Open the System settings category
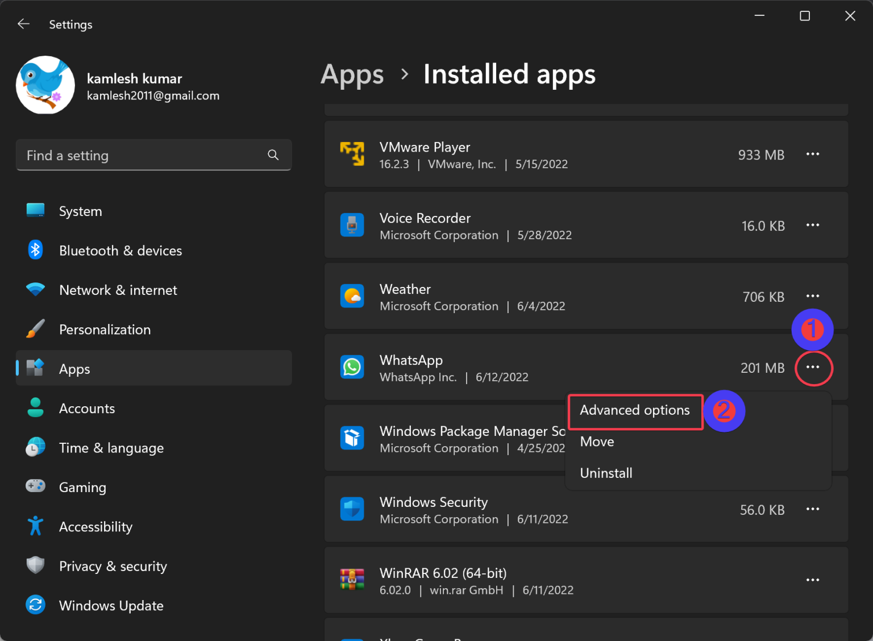Screen dimensions: 873x641 pyautogui.click(x=80, y=211)
